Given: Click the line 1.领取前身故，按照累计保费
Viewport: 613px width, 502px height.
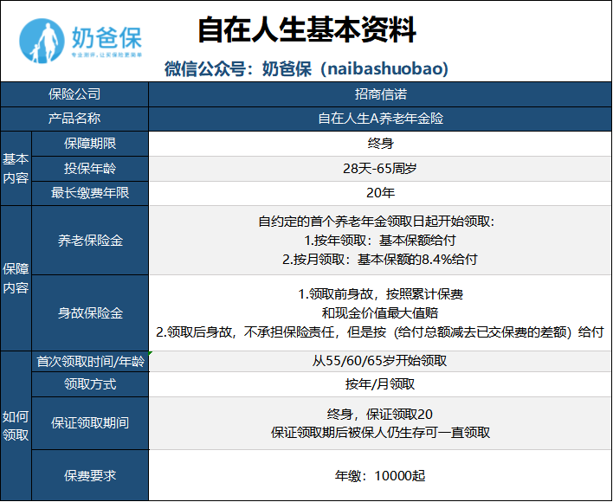Looking at the screenshot, I should pos(380,293).
